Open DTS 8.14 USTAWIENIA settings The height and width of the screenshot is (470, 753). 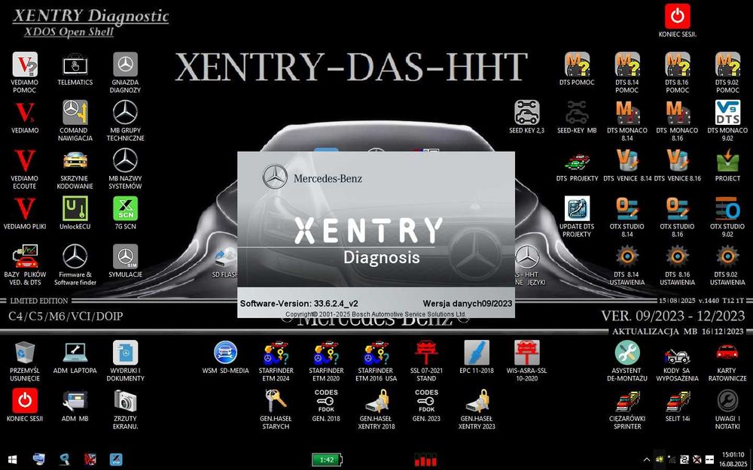(x=627, y=256)
